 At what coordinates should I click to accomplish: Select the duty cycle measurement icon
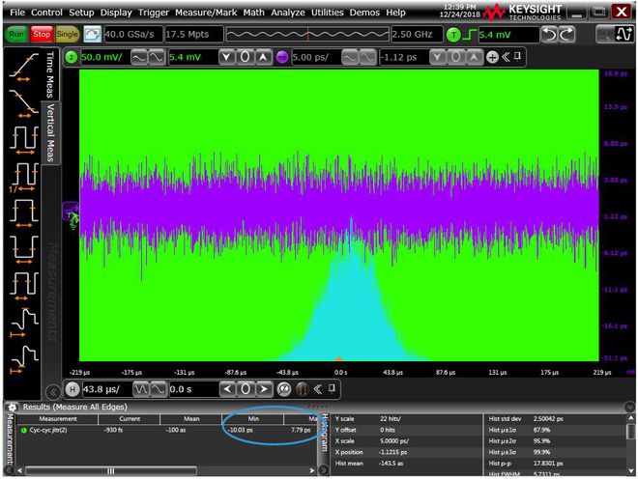[24, 286]
